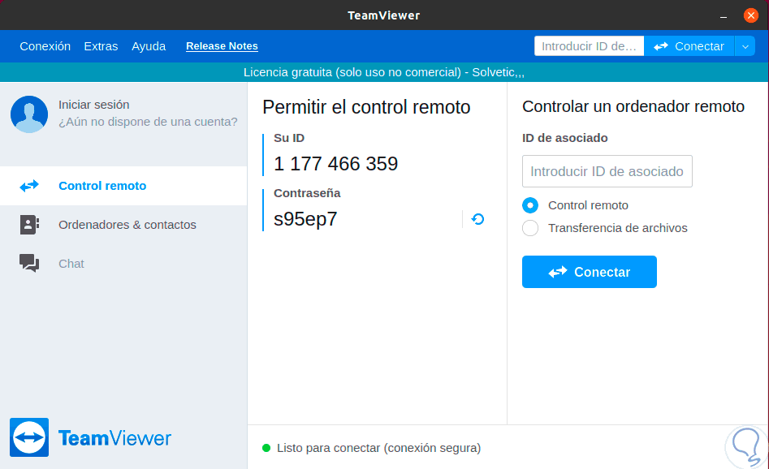The height and width of the screenshot is (469, 769).
Task: Click the Ordenadores & contactos address book icon
Action: click(29, 225)
